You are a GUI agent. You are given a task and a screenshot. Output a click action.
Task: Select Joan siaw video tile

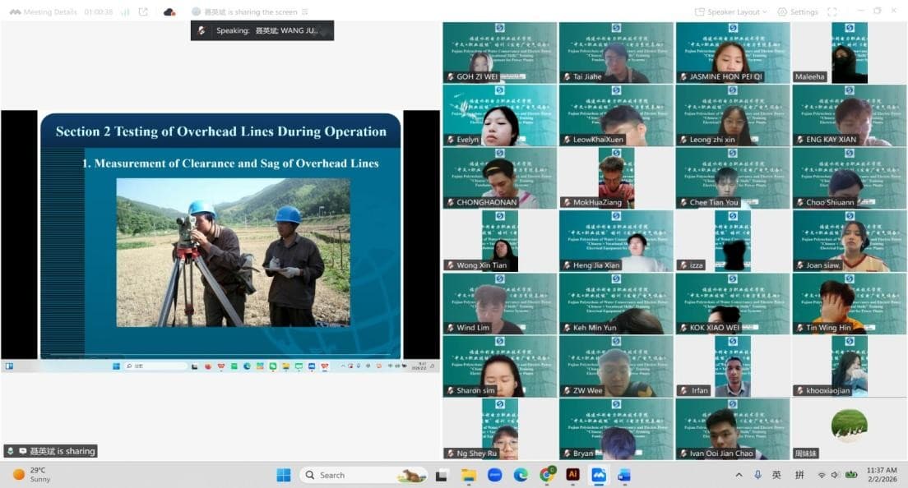click(850, 241)
